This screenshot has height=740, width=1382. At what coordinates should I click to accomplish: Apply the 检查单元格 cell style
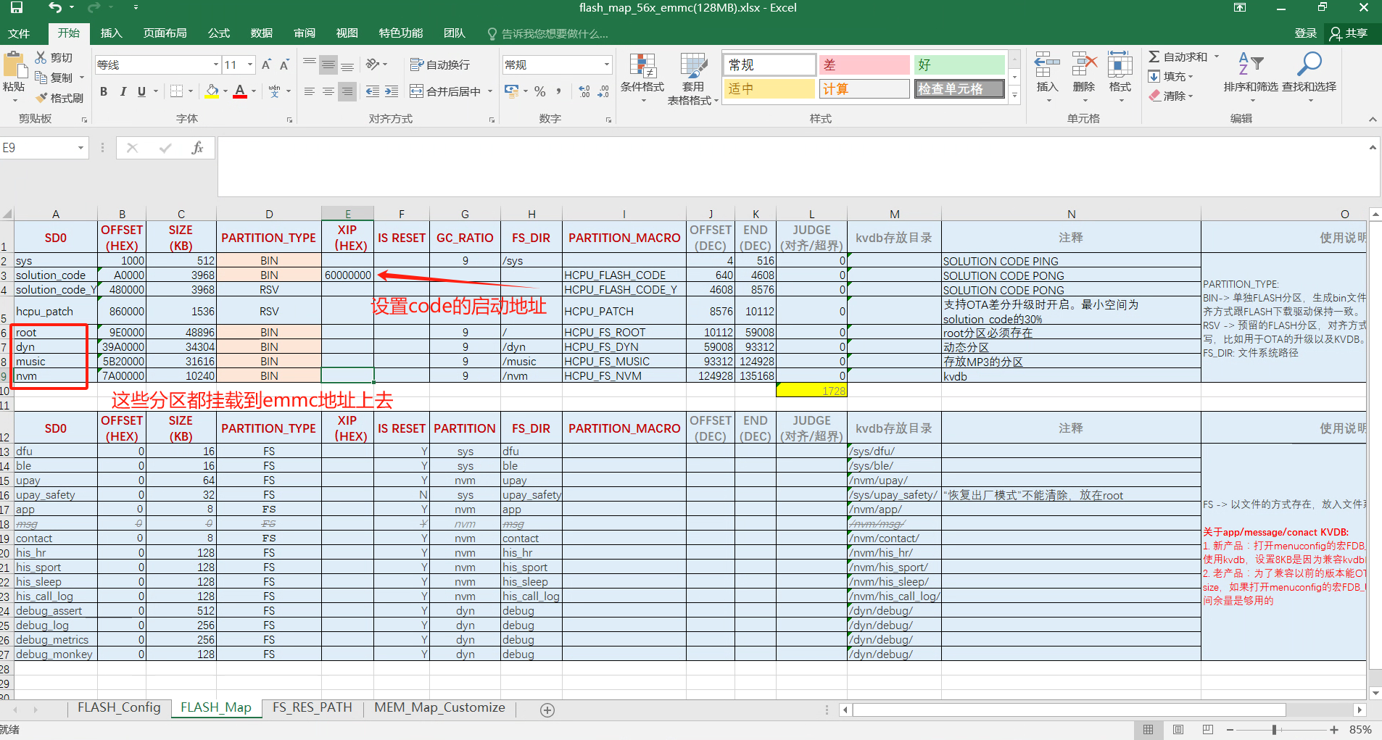[x=959, y=88]
